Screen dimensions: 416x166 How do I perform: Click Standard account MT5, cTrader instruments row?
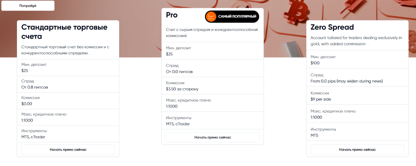(x=68, y=134)
